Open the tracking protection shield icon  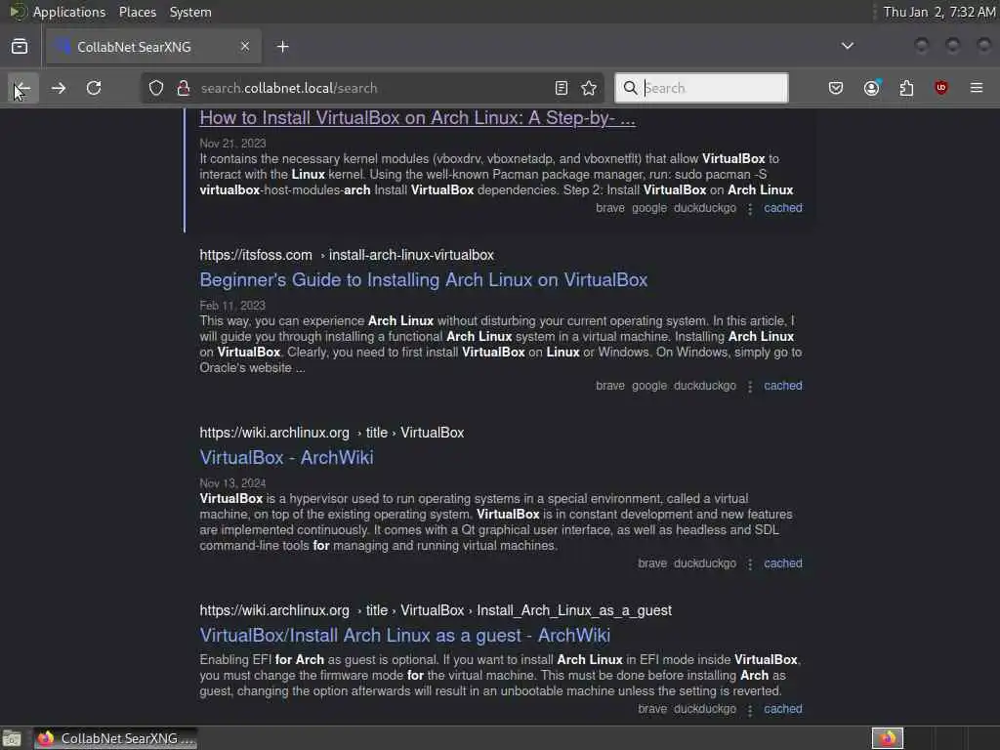click(156, 88)
